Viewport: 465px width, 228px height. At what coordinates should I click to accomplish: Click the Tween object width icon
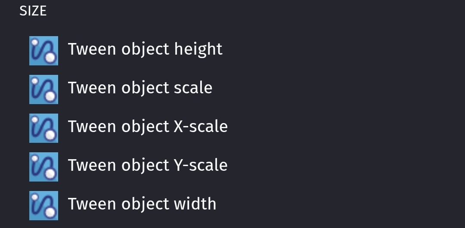pyautogui.click(x=43, y=206)
